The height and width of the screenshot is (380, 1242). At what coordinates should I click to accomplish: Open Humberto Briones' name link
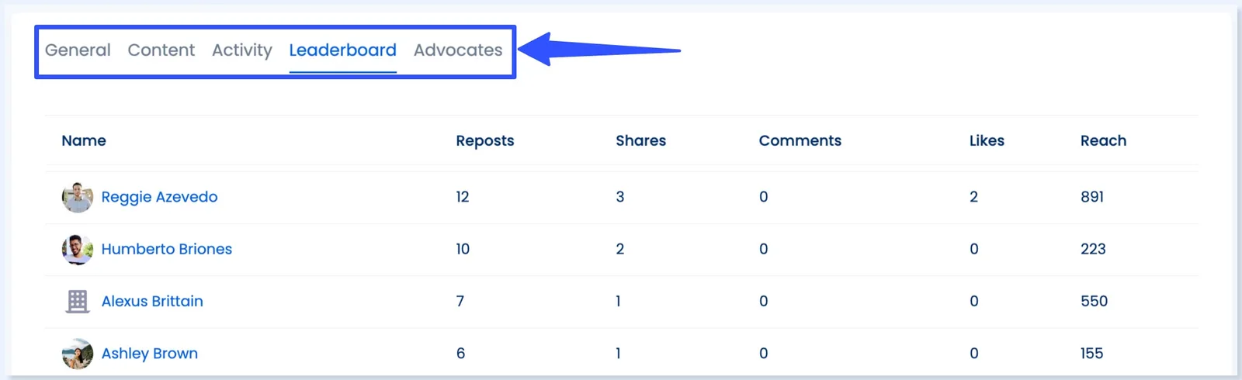coord(166,249)
